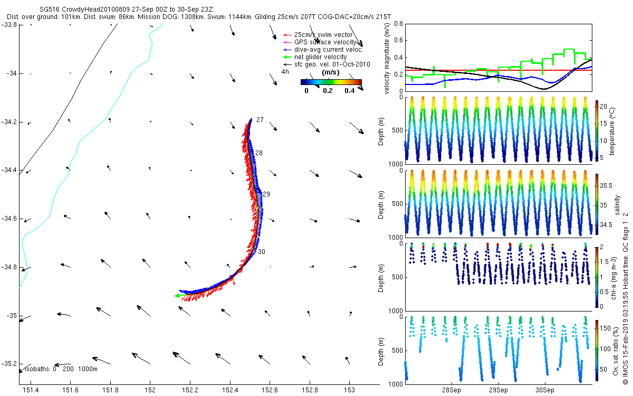Click day marker '28' on glider track
633x396 pixels.
pyautogui.click(x=259, y=153)
